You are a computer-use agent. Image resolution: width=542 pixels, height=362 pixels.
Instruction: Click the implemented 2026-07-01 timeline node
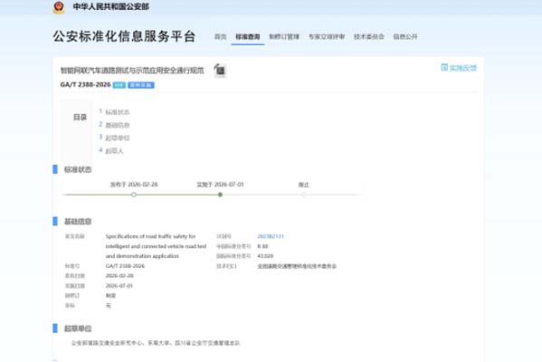[220, 195]
